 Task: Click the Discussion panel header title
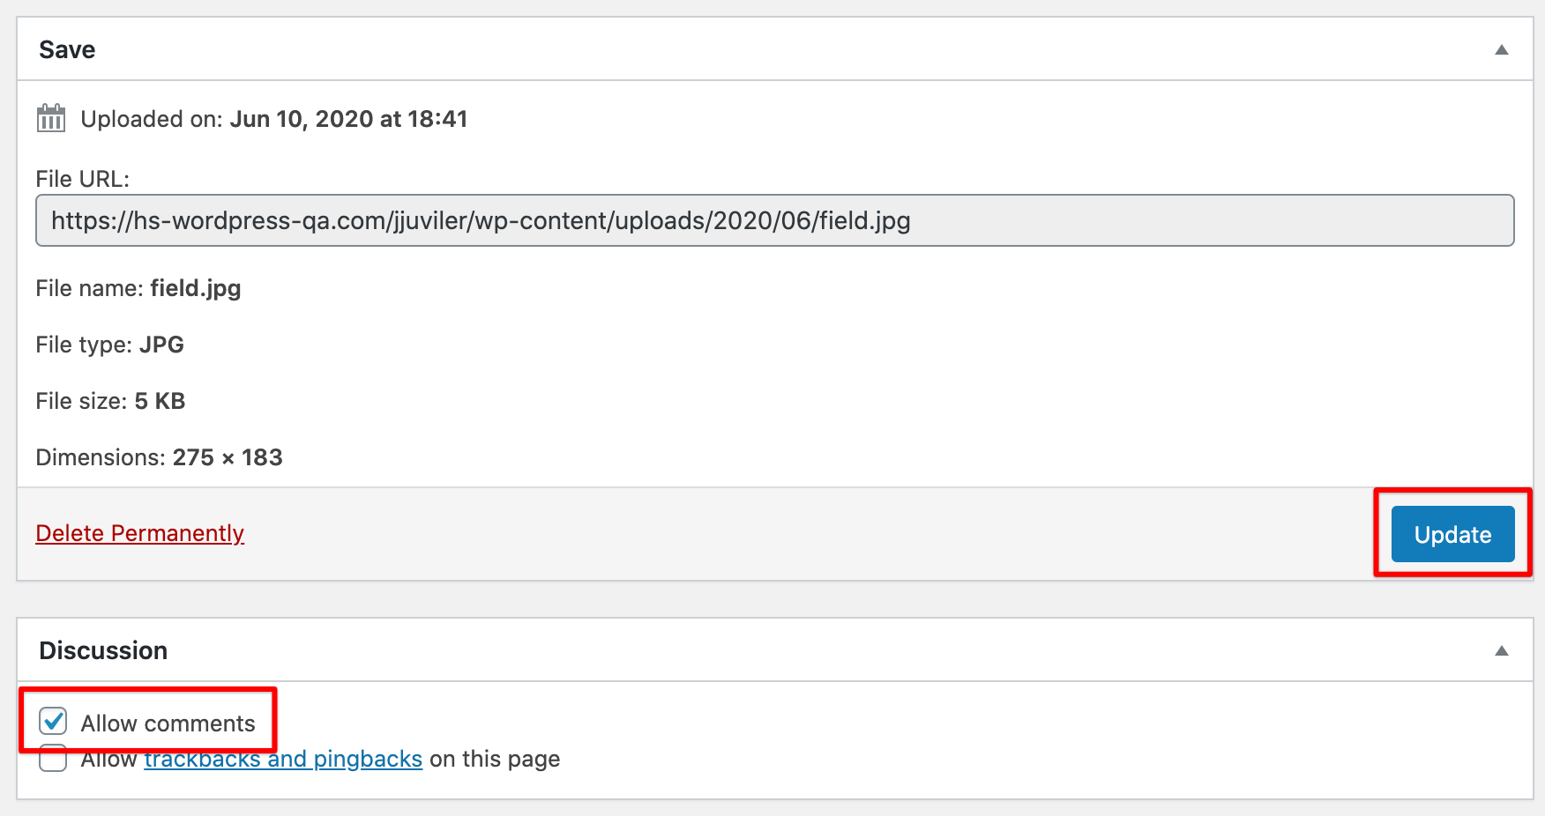tap(103, 650)
